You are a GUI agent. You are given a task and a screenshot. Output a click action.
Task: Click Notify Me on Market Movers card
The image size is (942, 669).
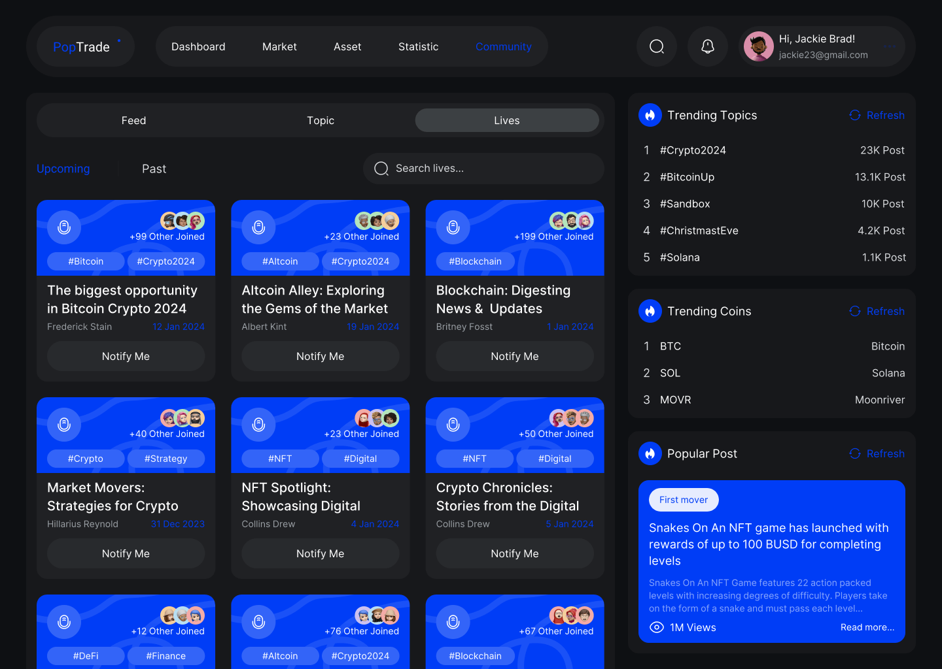[x=126, y=553]
